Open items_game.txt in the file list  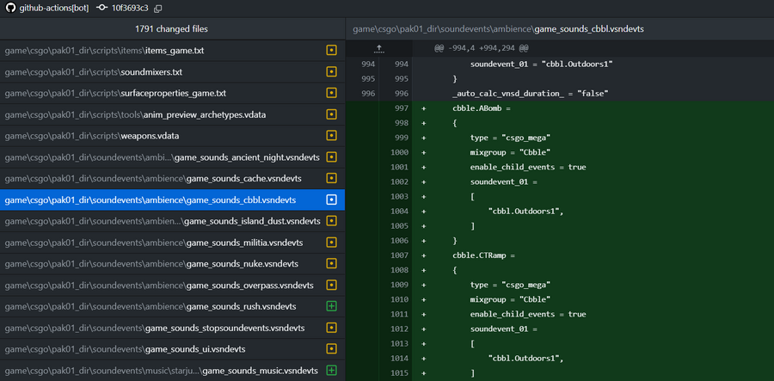coord(172,51)
